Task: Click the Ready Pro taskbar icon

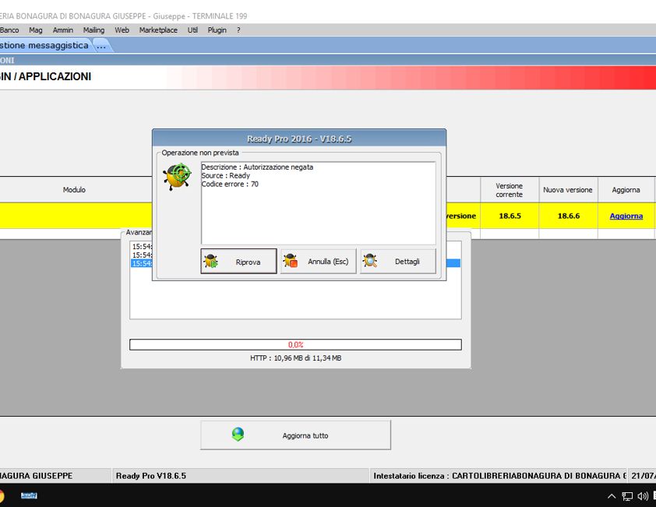Action: point(29,495)
